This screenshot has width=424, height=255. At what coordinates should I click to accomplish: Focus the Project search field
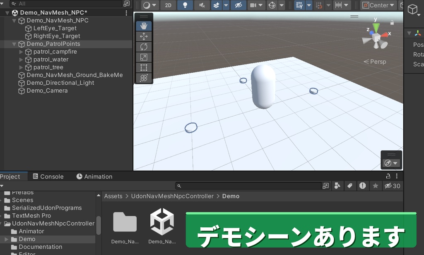(x=248, y=186)
